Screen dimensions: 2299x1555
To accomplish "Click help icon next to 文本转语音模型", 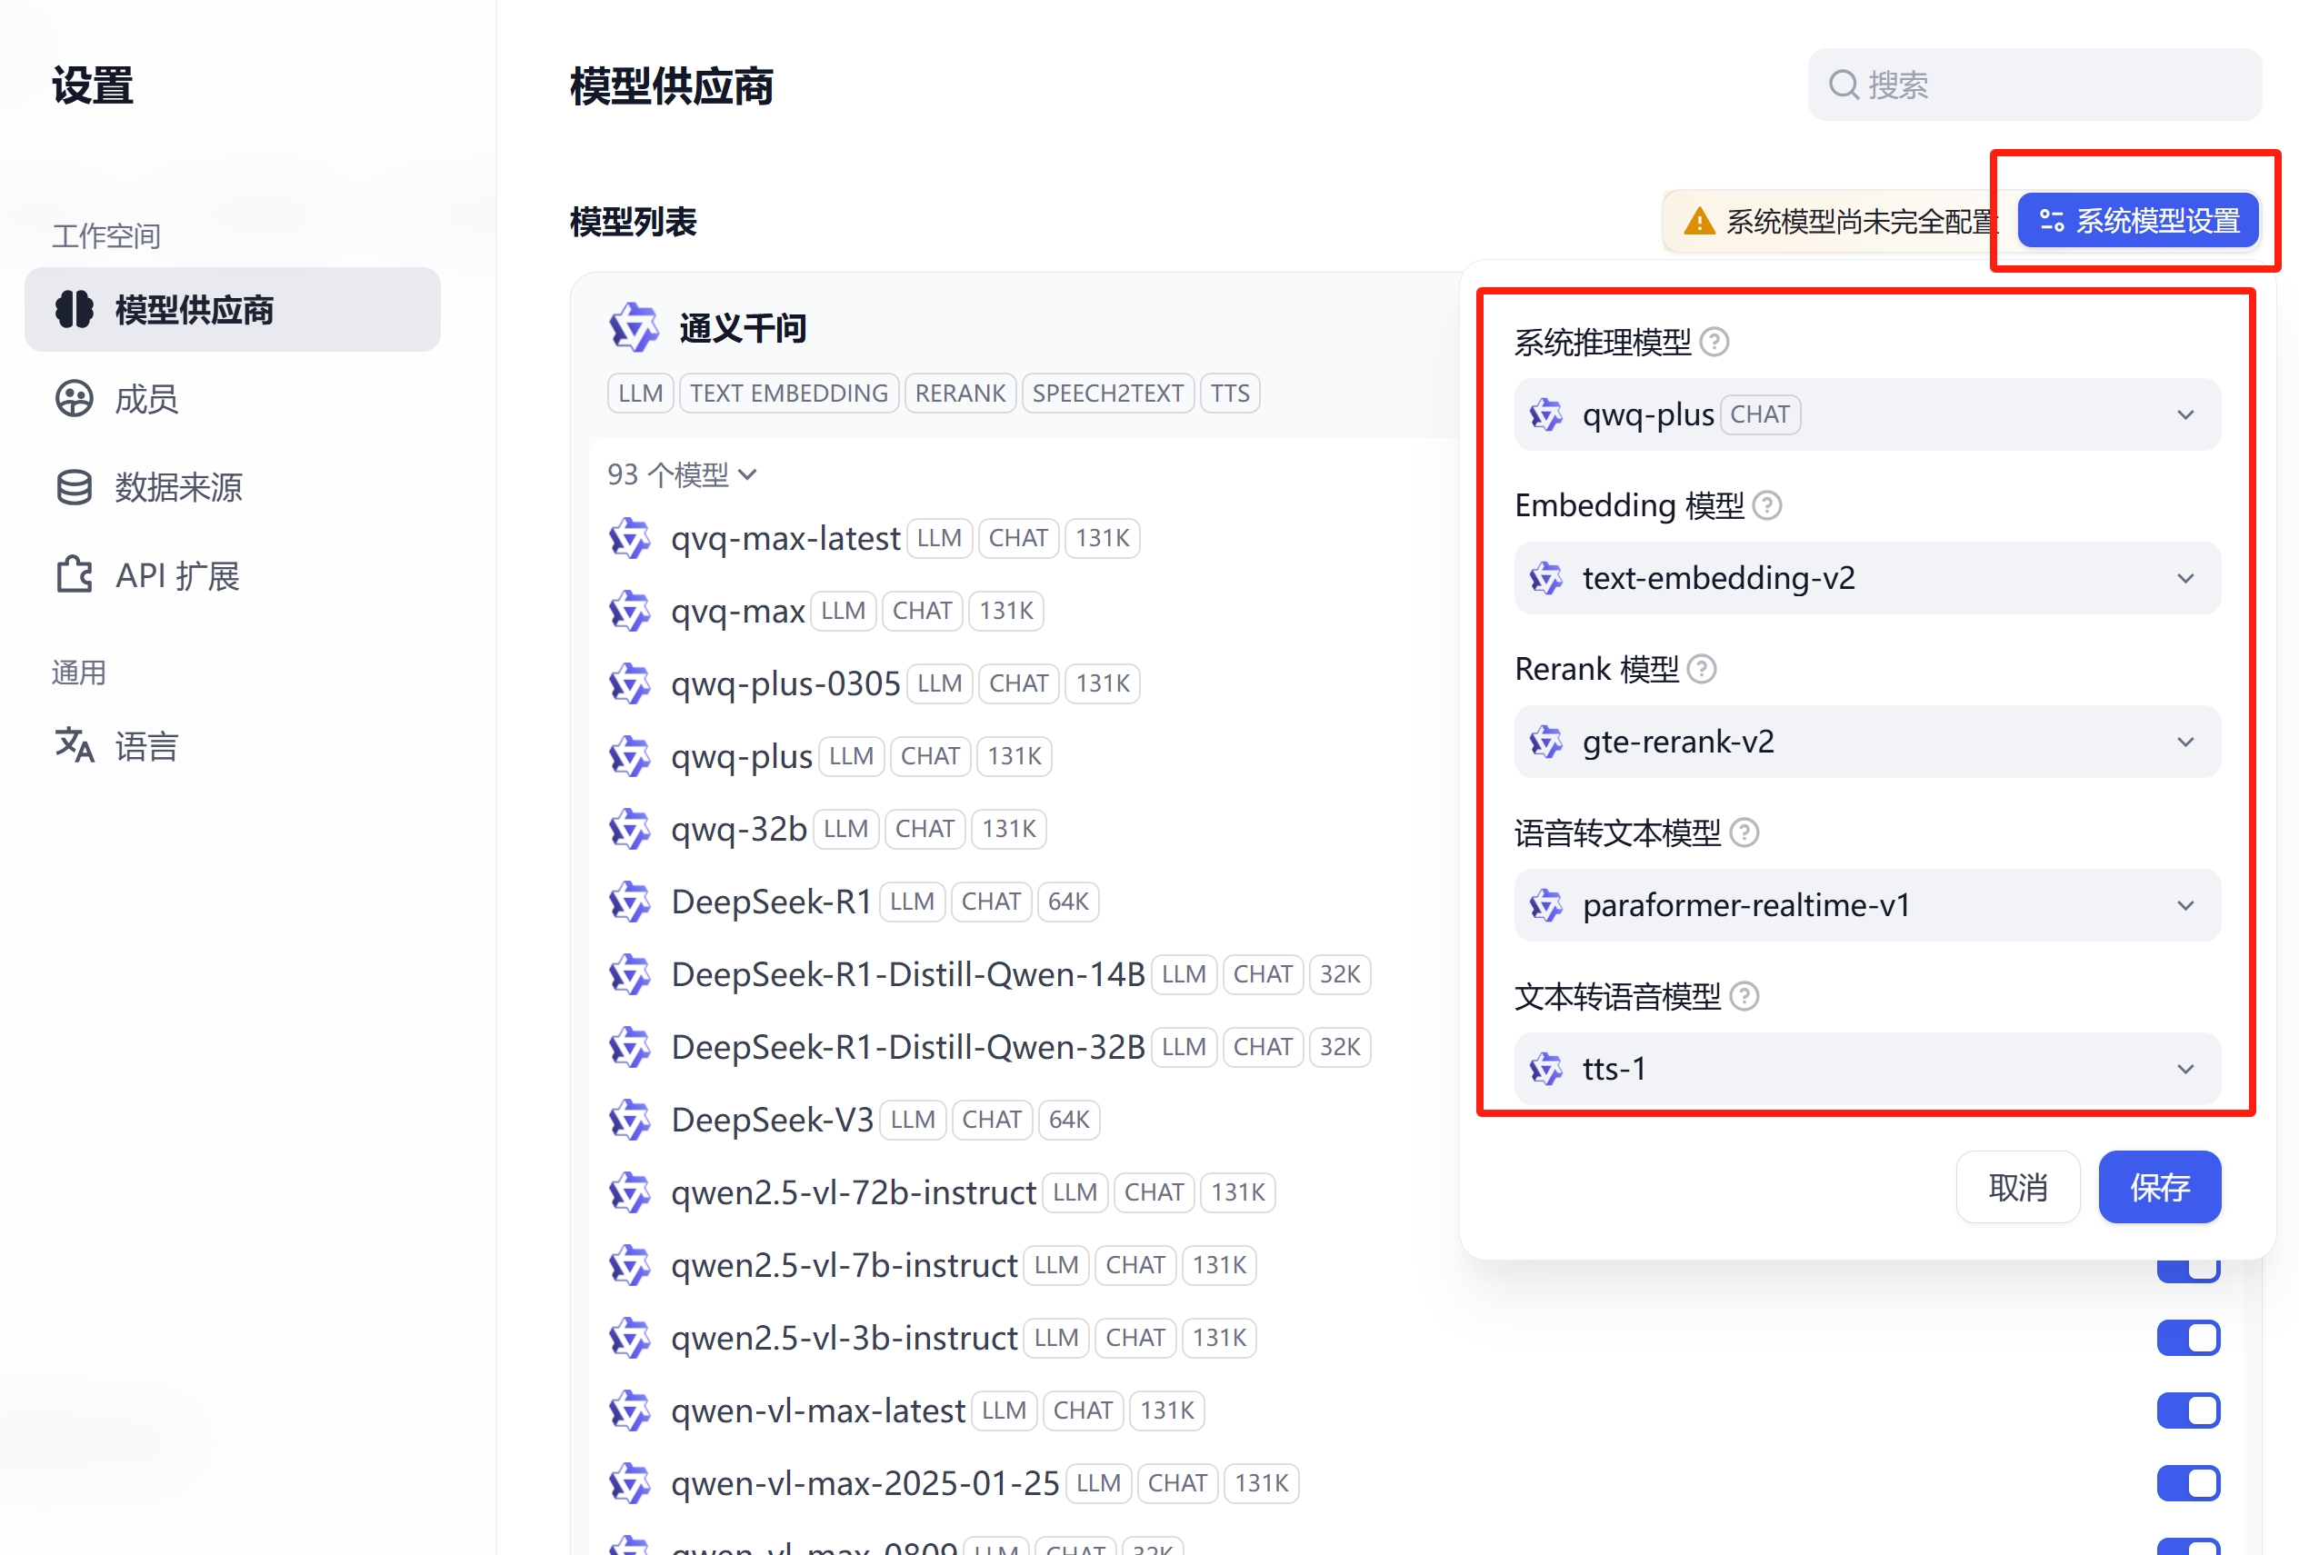I will (x=1744, y=996).
